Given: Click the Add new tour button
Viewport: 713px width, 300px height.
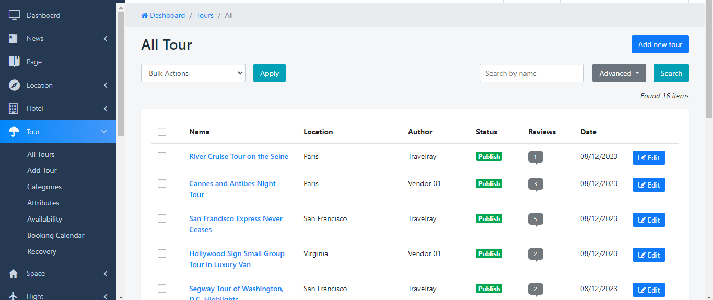Looking at the screenshot, I should point(660,44).
